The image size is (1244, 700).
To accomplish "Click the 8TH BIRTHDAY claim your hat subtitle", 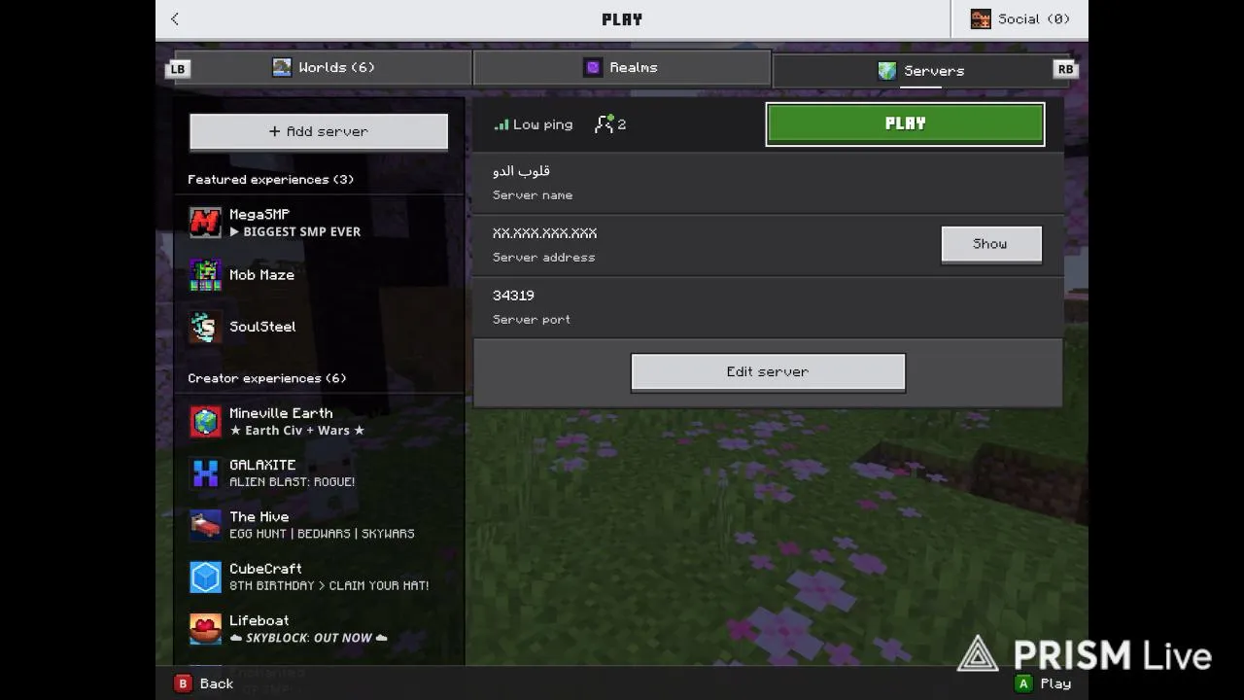I will [x=328, y=585].
